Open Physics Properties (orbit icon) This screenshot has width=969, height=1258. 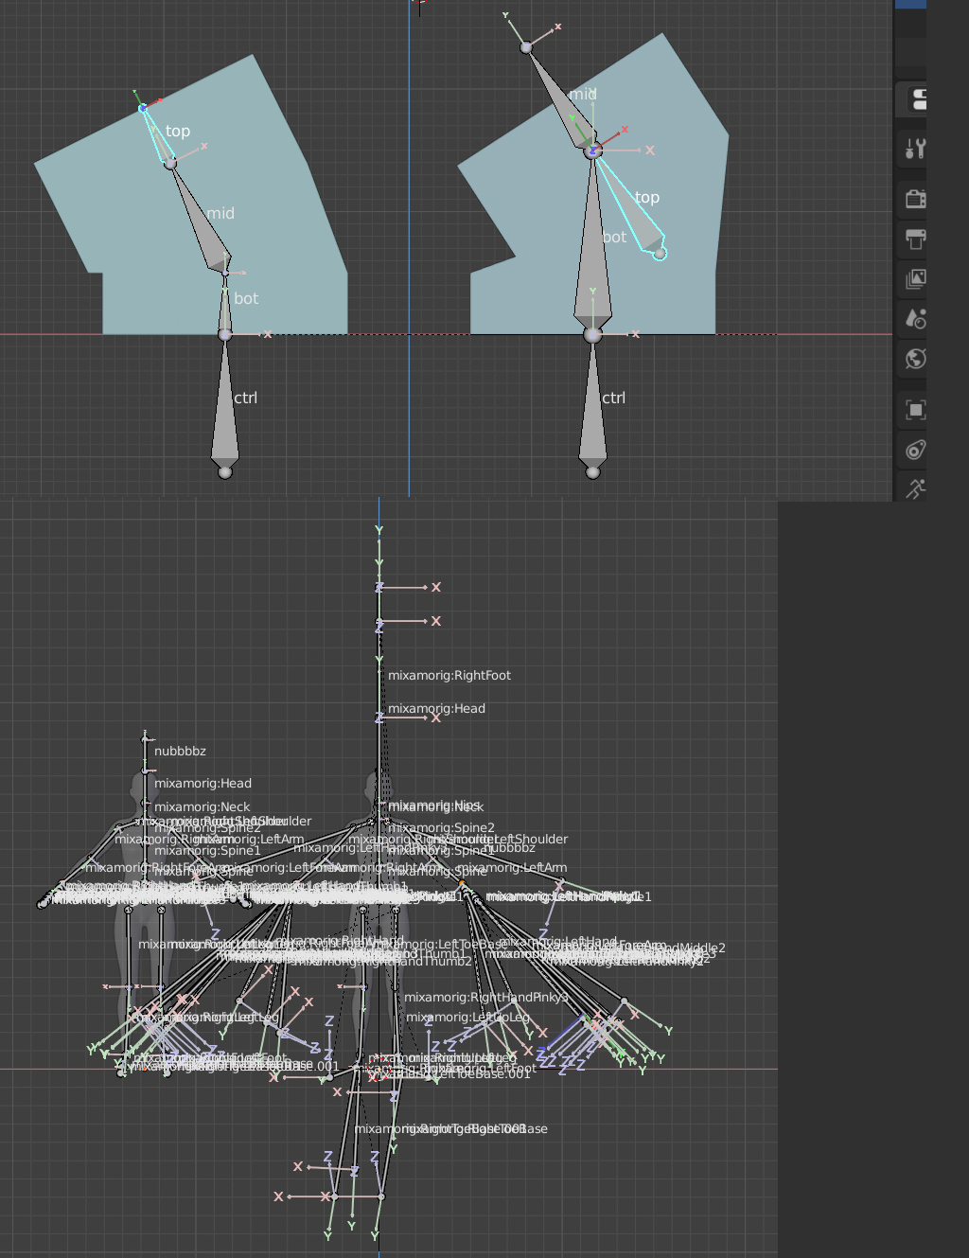point(915,450)
